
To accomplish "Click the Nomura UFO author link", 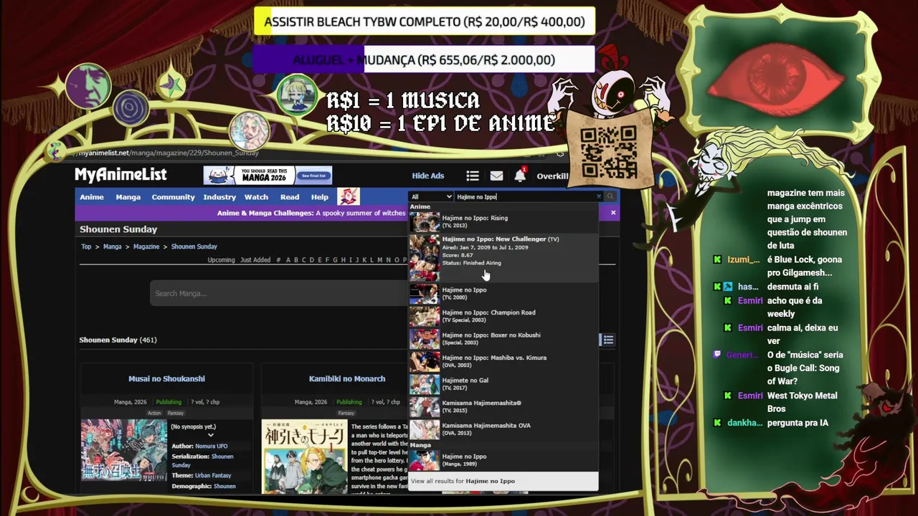I will 212,446.
